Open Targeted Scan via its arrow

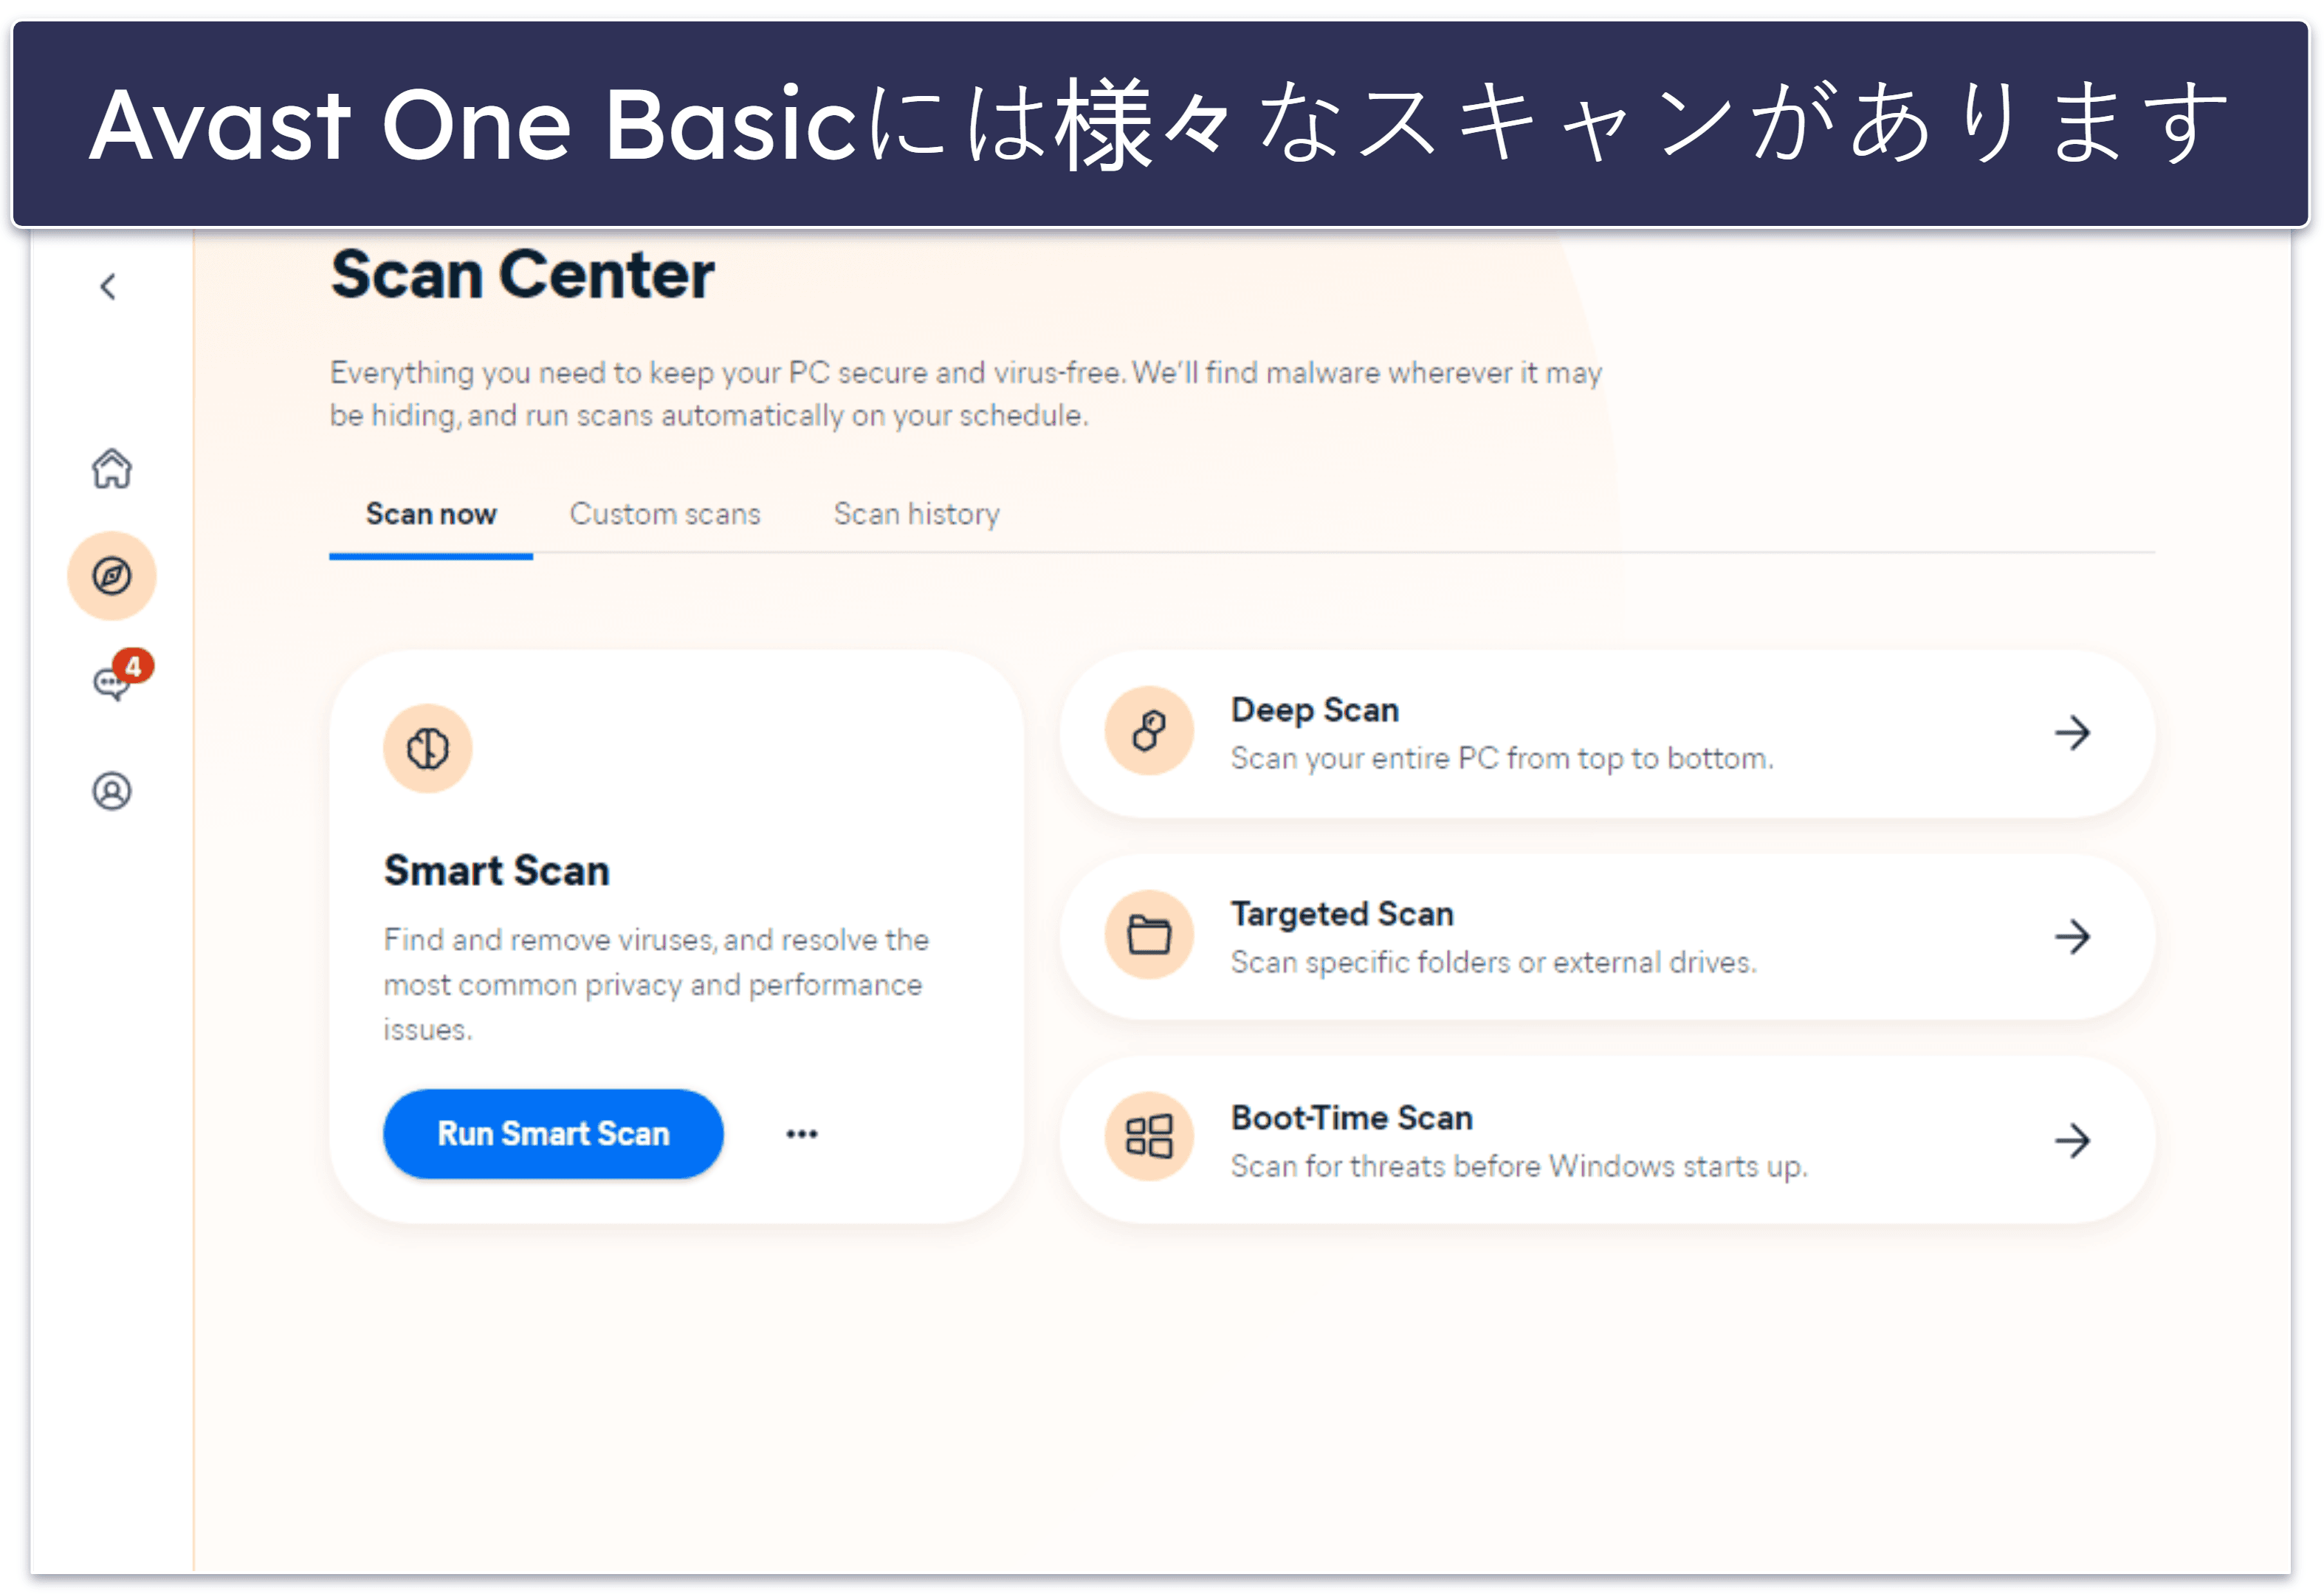2072,937
